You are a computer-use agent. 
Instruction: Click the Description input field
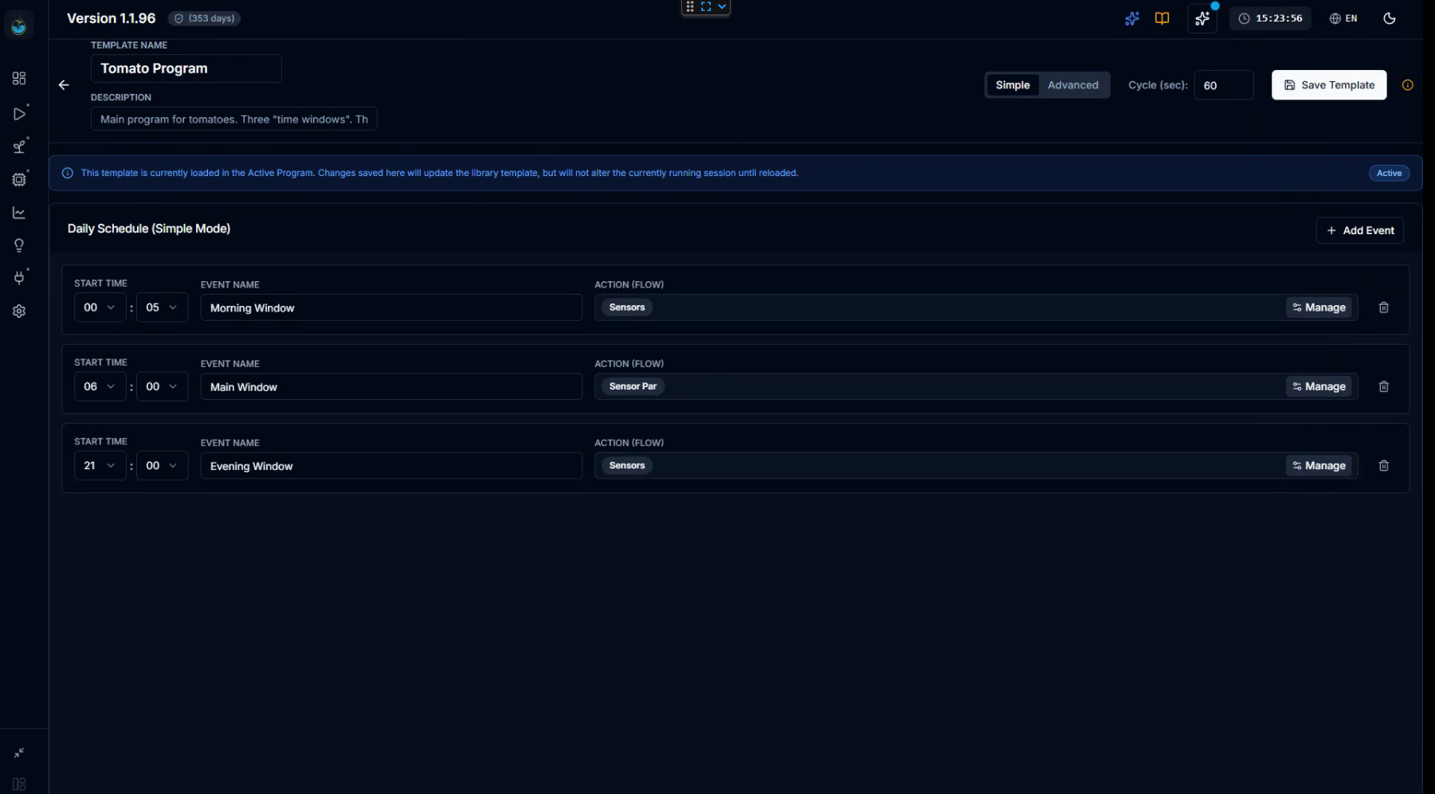click(233, 119)
